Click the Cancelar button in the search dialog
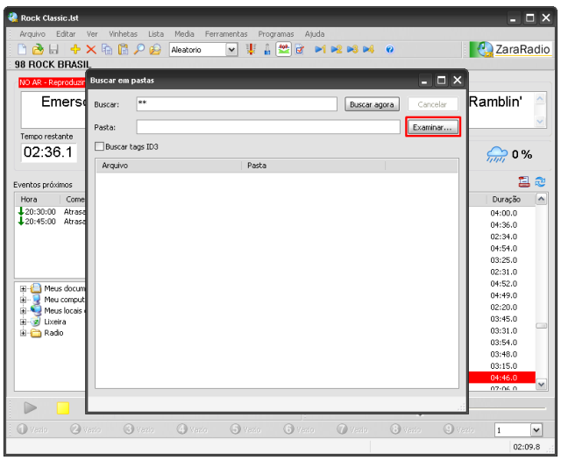561x460 pixels. (x=432, y=104)
